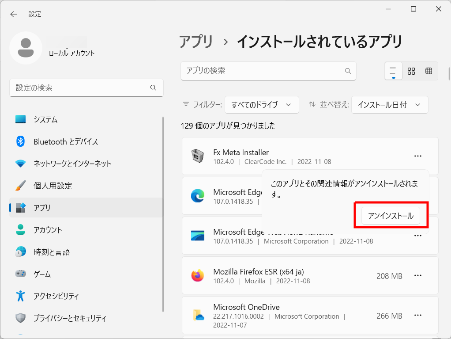The width and height of the screenshot is (451, 339).
Task: Switch to list view layout
Action: click(394, 71)
